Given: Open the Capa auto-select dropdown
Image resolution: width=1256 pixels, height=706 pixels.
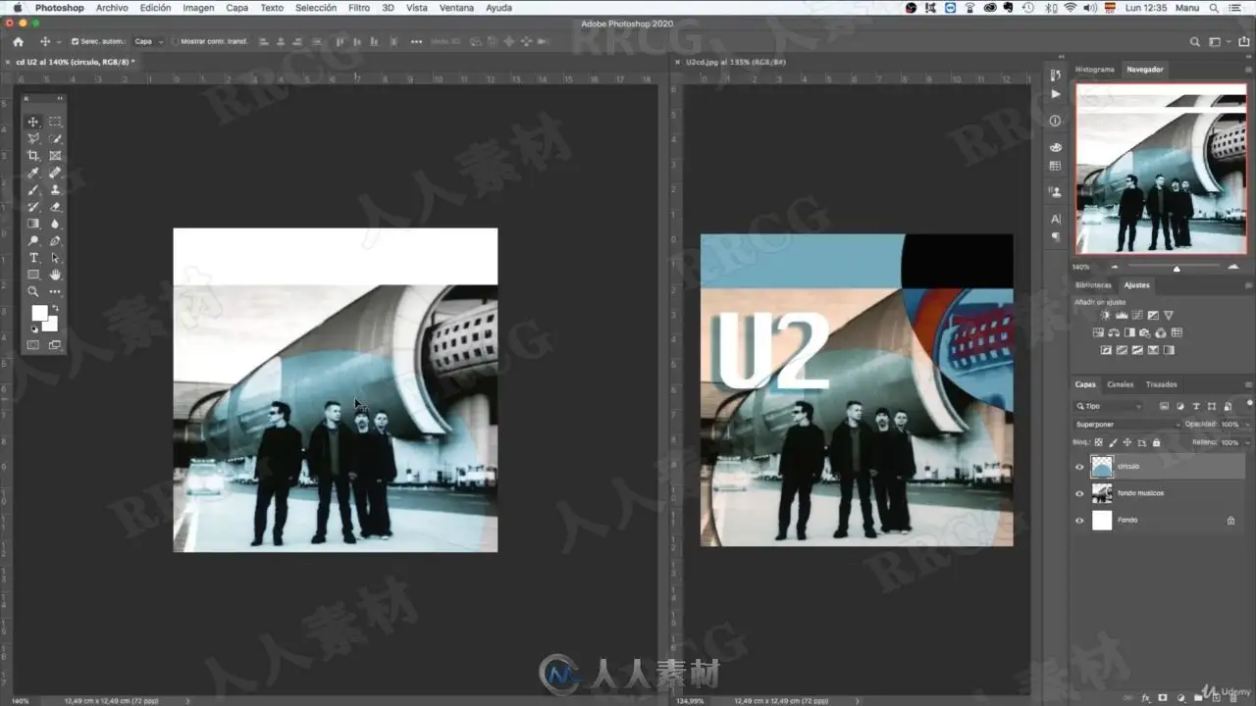Looking at the screenshot, I should pos(148,42).
